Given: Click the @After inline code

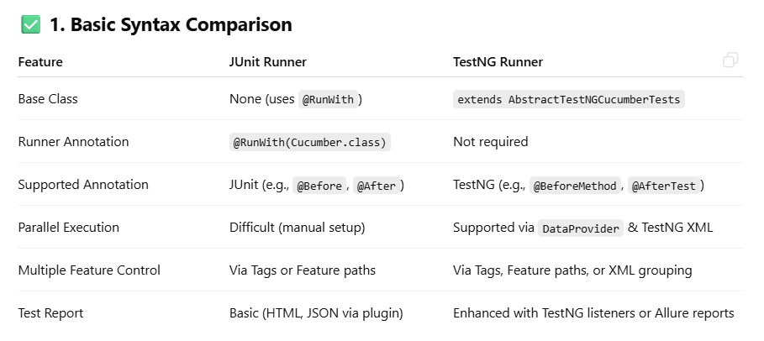Looking at the screenshot, I should pyautogui.click(x=376, y=186).
